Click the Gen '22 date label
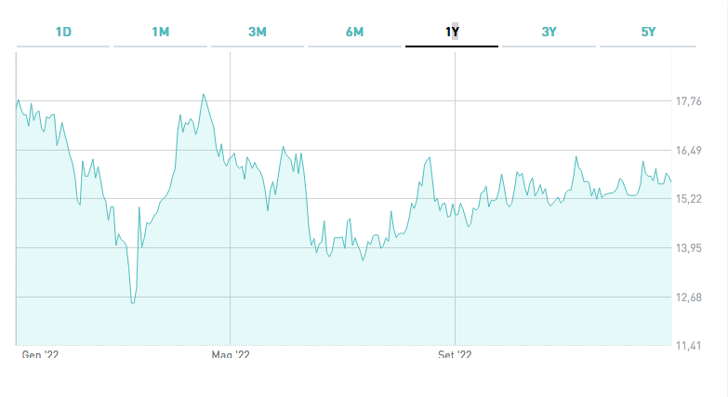This screenshot has width=728, height=397. (40, 354)
